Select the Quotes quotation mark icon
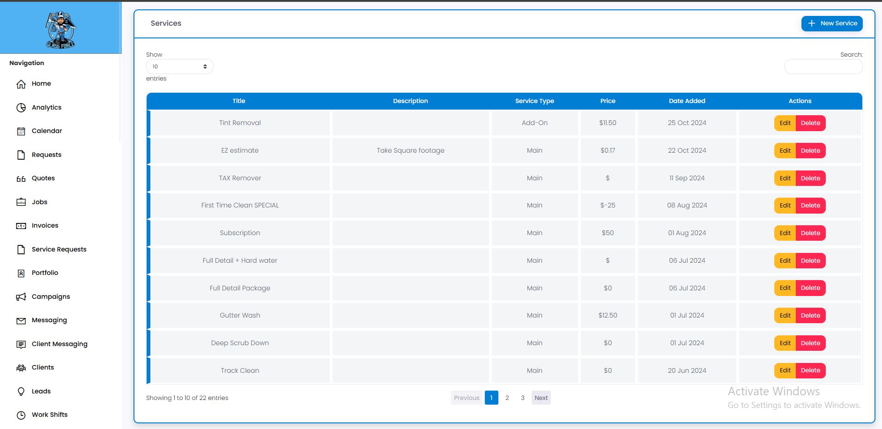Viewport: 882px width, 429px height. click(21, 178)
